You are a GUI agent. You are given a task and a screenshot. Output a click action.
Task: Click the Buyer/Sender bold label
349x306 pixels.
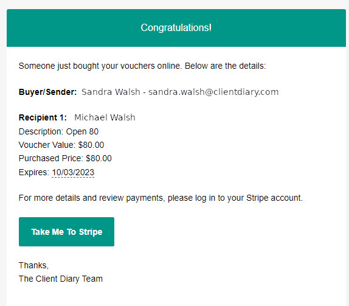click(47, 92)
